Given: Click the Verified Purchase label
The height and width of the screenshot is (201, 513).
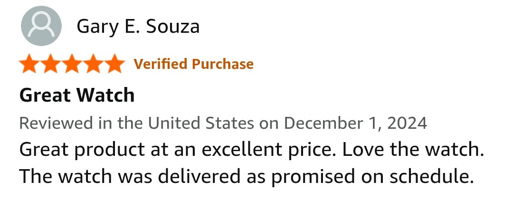Looking at the screenshot, I should tap(194, 64).
